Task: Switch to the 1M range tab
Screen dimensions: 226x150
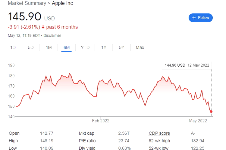Action: coord(49,47)
